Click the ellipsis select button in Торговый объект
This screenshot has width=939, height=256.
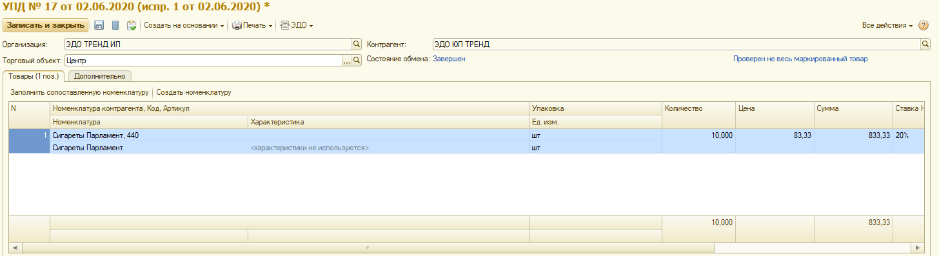click(346, 60)
